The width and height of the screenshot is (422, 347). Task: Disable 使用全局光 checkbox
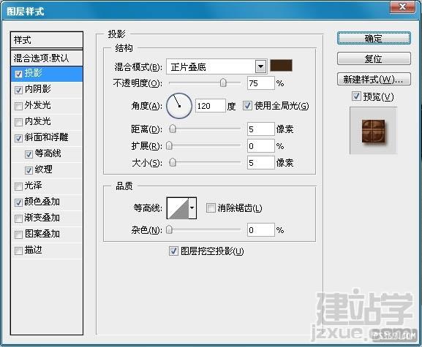pyautogui.click(x=247, y=106)
